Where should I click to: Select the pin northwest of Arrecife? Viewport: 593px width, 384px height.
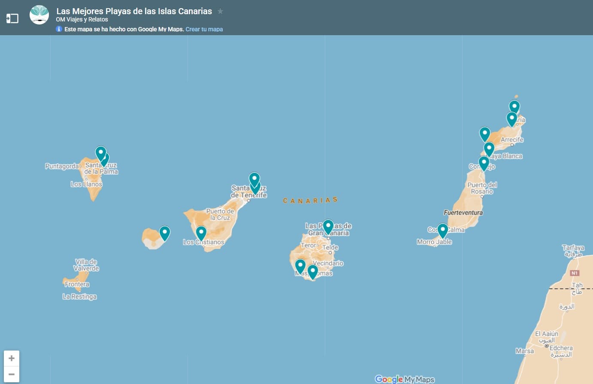pyautogui.click(x=485, y=134)
